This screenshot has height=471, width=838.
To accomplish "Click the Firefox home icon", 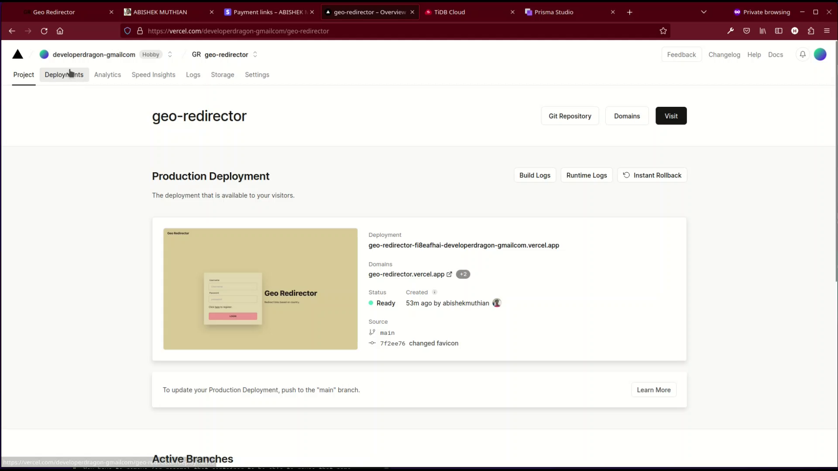I will click(x=60, y=31).
